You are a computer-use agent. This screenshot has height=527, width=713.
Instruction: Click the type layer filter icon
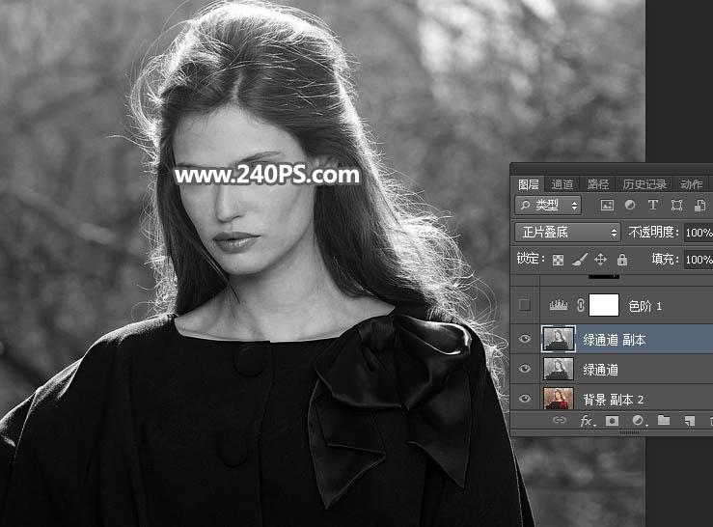pos(653,205)
